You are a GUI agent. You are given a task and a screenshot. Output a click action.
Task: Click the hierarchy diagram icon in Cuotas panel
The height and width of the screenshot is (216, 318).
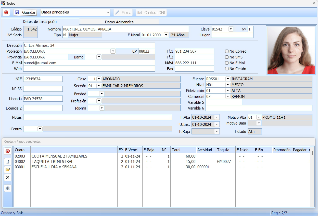coord(8,188)
